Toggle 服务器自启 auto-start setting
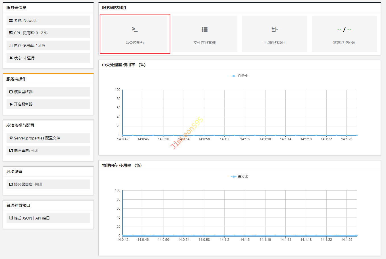This screenshot has width=386, height=259. (38, 184)
